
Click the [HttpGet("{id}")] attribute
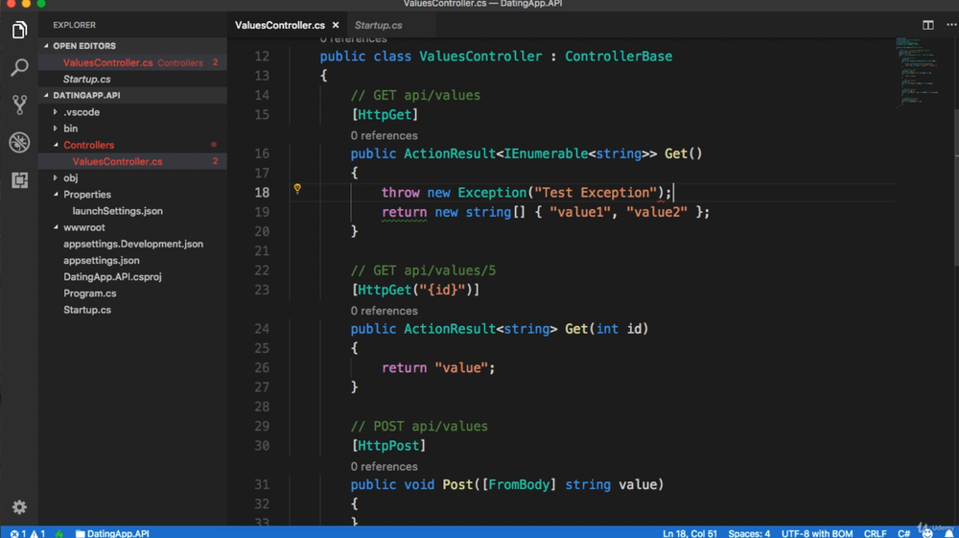click(x=415, y=290)
